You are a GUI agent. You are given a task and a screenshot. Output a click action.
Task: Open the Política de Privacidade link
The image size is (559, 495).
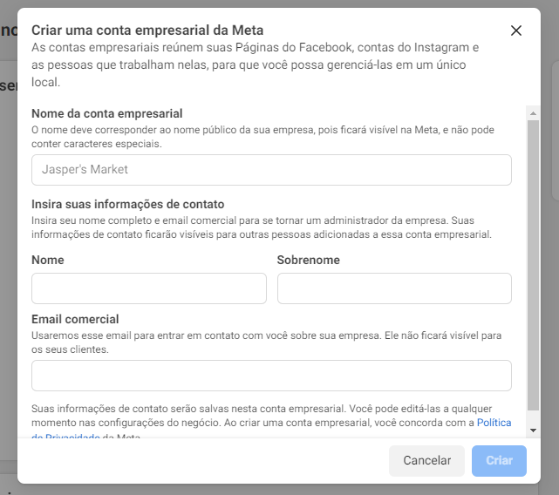click(x=494, y=423)
